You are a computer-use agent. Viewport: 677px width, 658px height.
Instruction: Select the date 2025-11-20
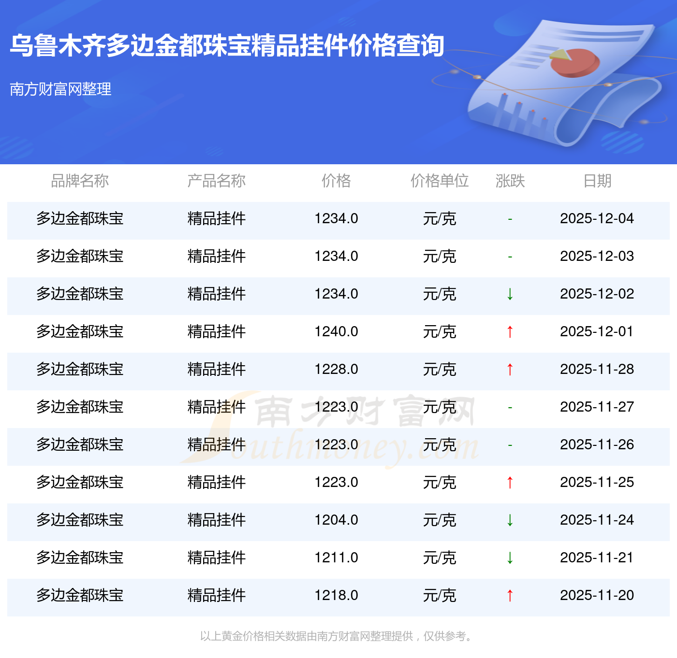point(597,595)
